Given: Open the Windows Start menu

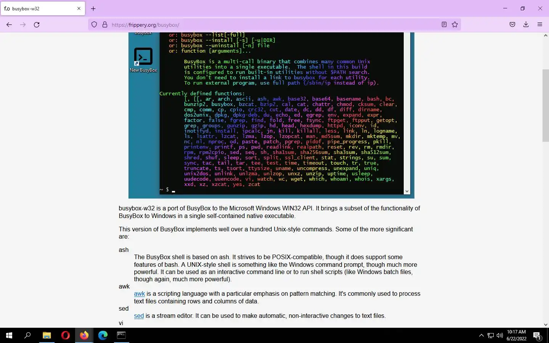Looking at the screenshot, I should click(x=9, y=335).
